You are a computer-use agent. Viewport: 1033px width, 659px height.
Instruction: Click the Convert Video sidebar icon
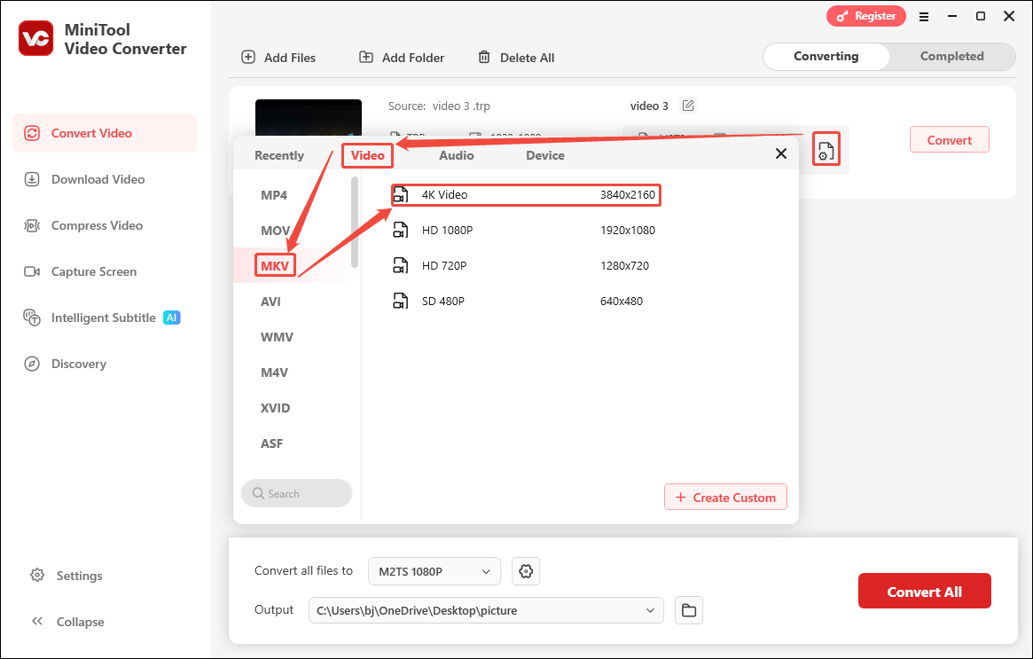[x=32, y=133]
